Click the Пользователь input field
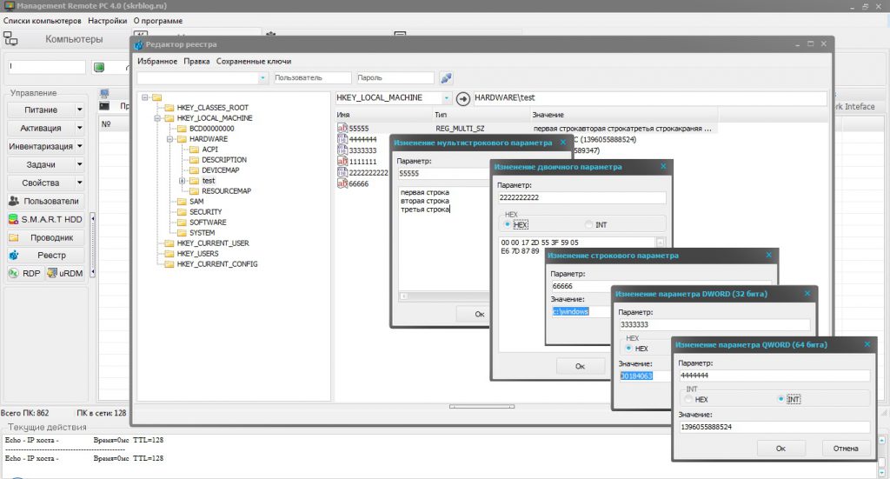The height and width of the screenshot is (479, 890). coord(313,77)
